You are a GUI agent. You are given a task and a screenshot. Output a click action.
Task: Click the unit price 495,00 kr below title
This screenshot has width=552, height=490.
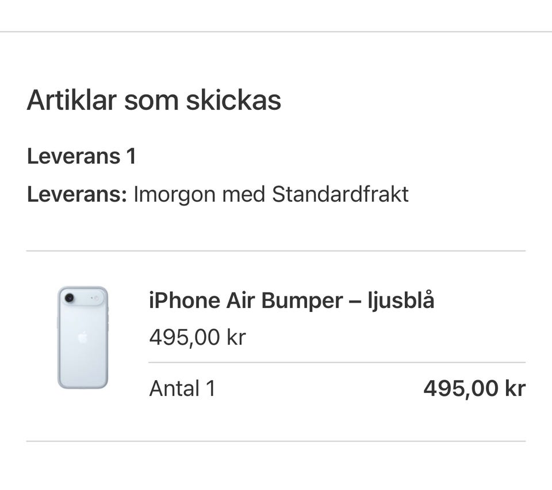(x=197, y=337)
